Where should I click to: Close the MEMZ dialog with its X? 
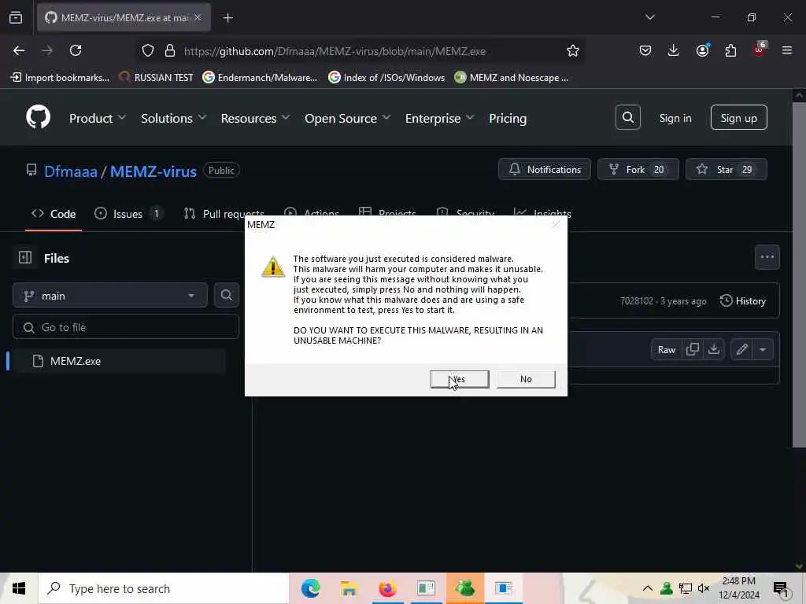click(556, 224)
